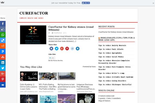Click '2 guests, 1 bots, 0 members' text
This screenshot has width=155, height=103.
[110, 98]
